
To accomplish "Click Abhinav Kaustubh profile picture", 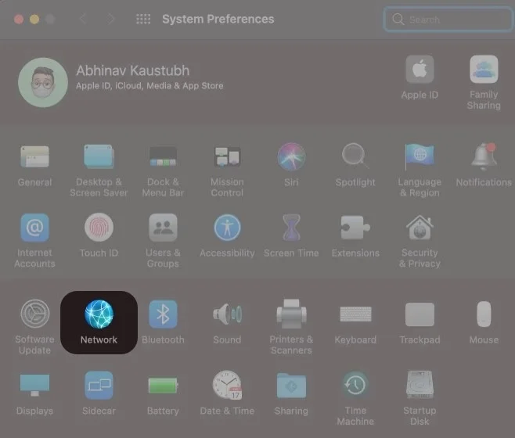I will [43, 82].
